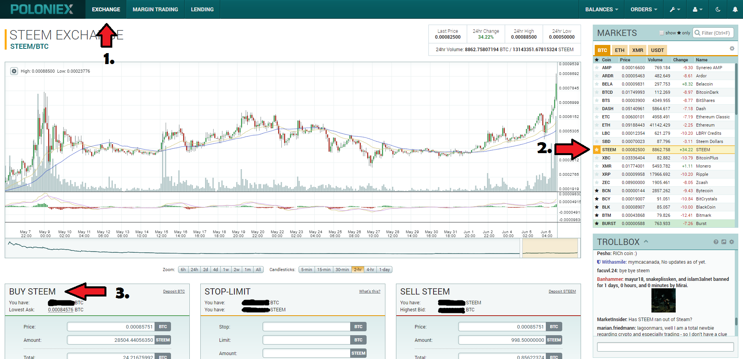
Task: Sort markets by Price column
Action: click(x=625, y=60)
